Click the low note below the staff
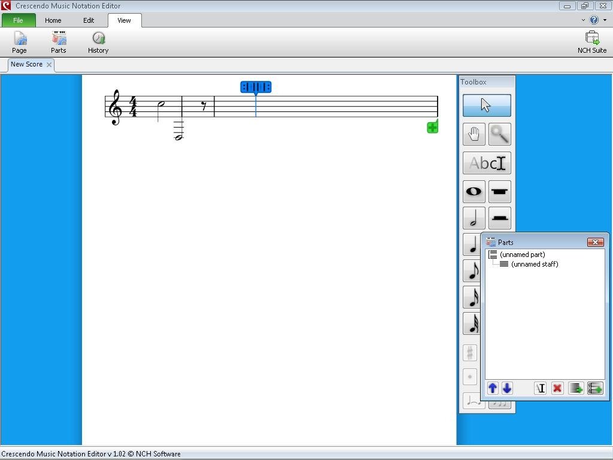613x460 pixels. tap(178, 137)
